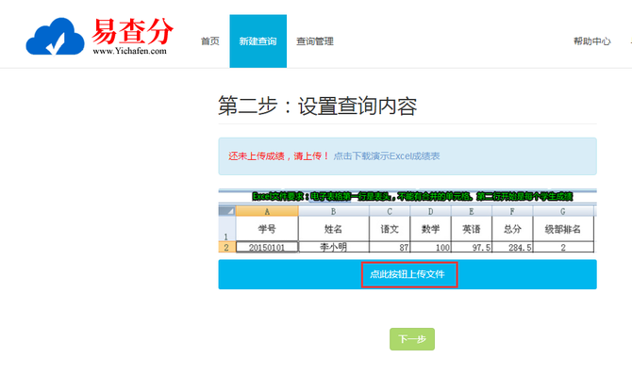
Task: Click the 学号 header cell in sample
Action: click(267, 229)
